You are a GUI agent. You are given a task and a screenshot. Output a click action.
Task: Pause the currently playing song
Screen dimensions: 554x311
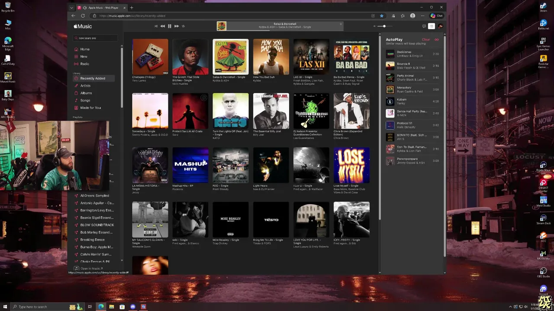pyautogui.click(x=169, y=26)
